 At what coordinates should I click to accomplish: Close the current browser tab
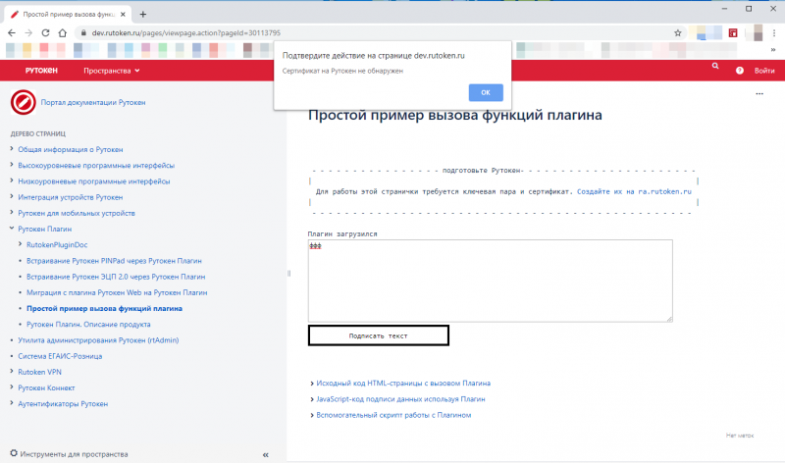[x=123, y=15]
